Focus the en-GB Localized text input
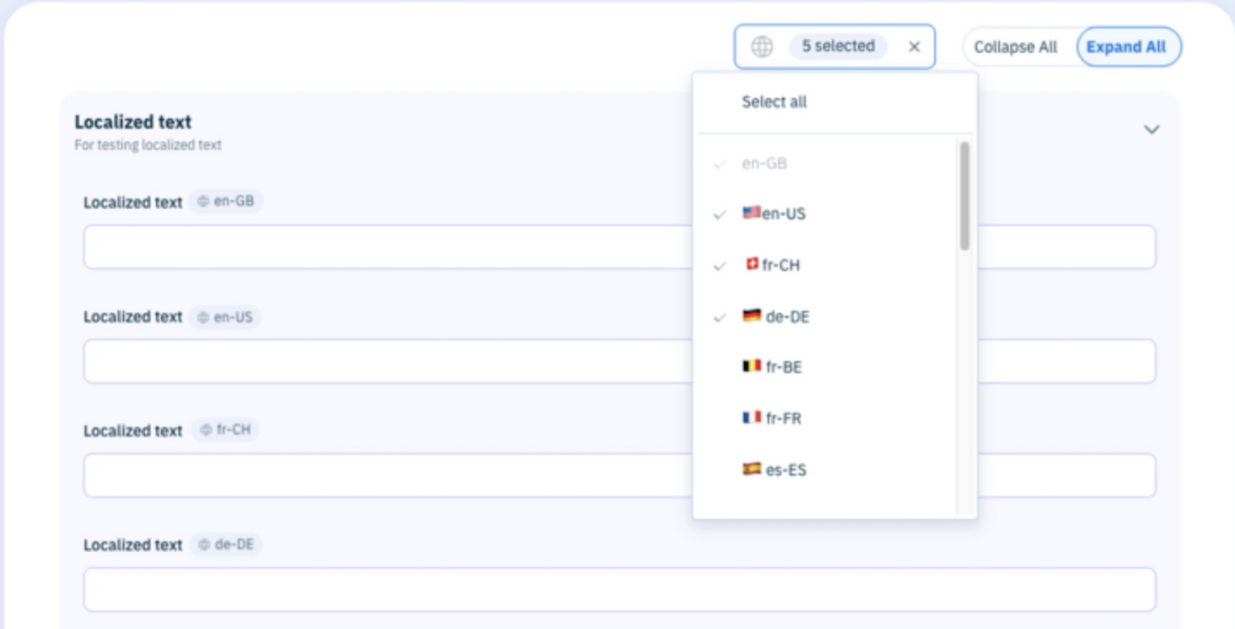1235x629 pixels. click(388, 247)
